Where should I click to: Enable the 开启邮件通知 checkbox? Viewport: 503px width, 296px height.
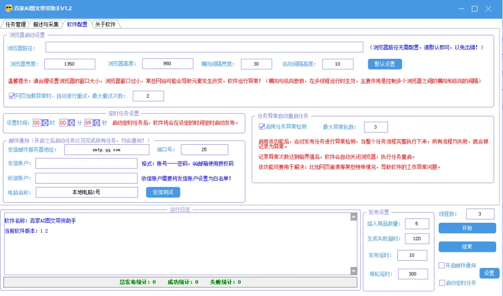tap(442, 265)
